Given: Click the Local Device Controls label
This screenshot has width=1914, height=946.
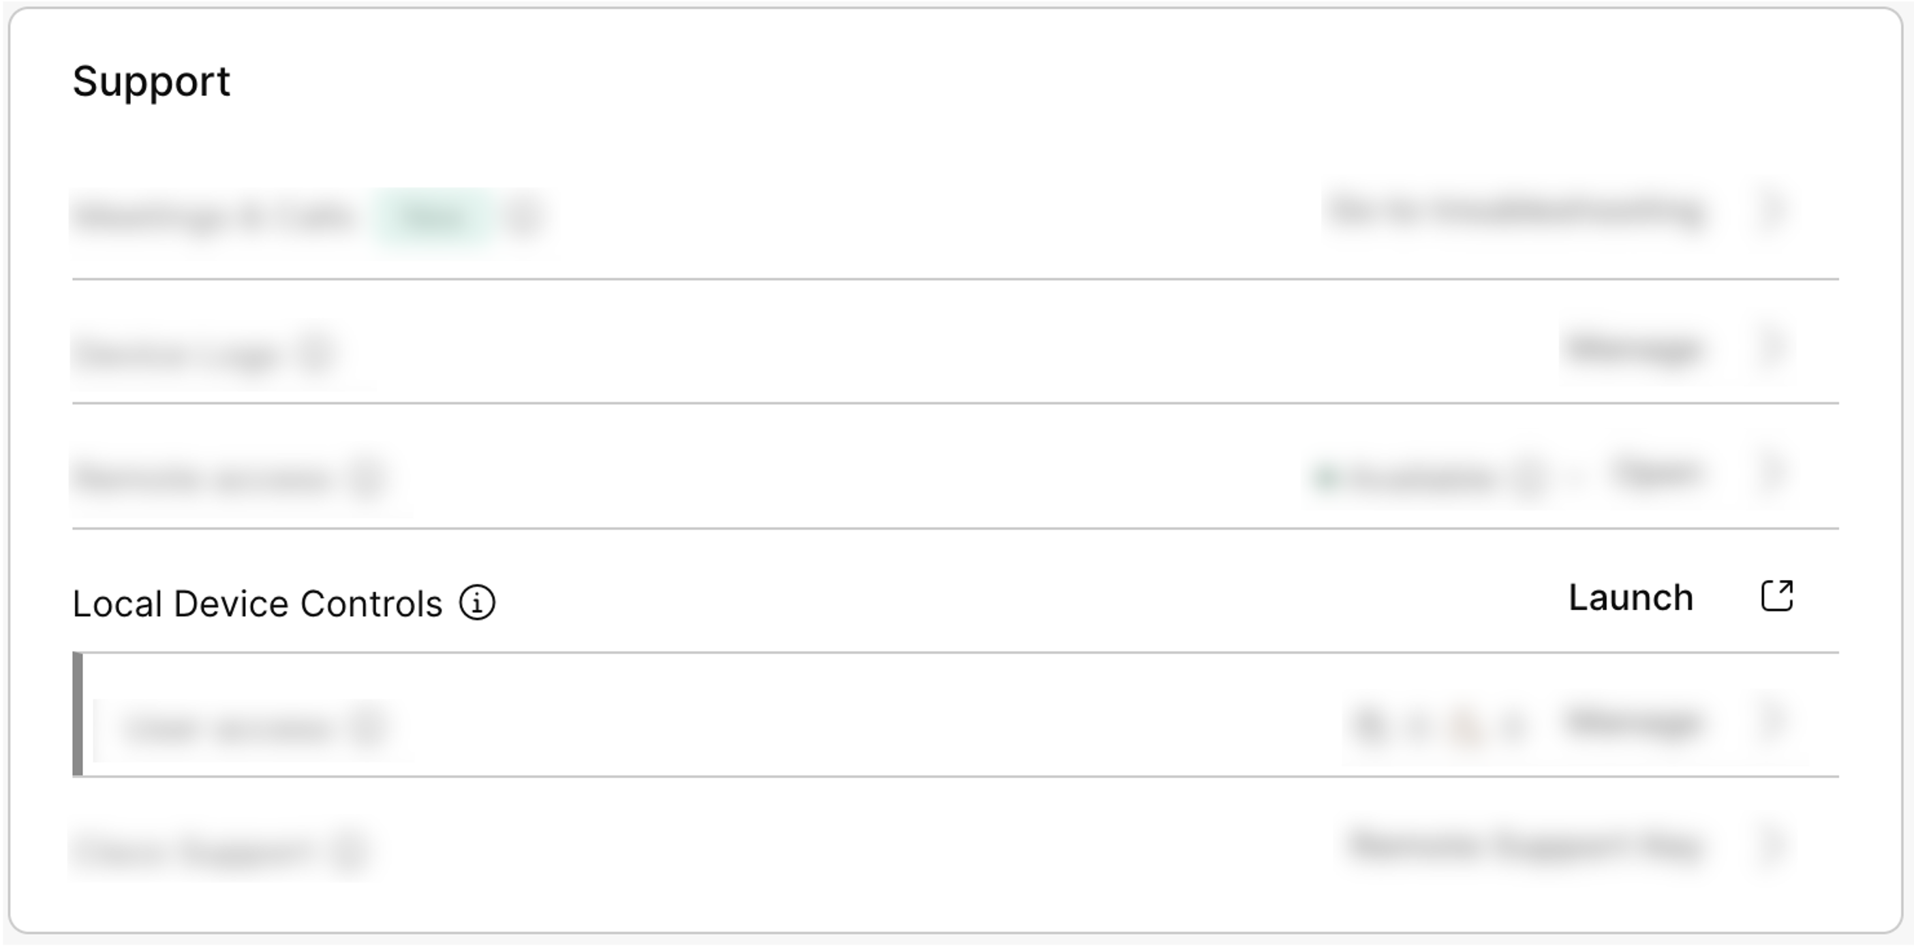Looking at the screenshot, I should [x=257, y=603].
